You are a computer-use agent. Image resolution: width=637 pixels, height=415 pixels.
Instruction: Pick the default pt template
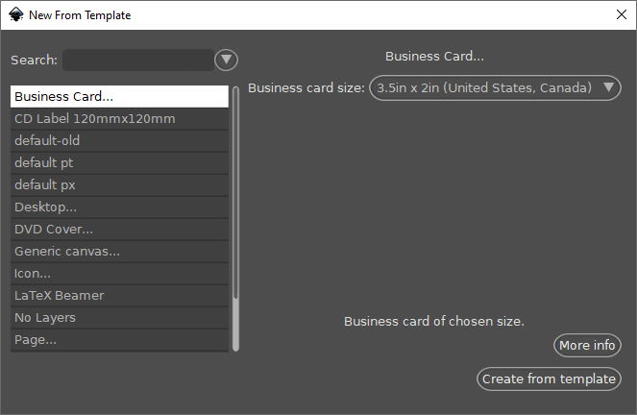119,163
